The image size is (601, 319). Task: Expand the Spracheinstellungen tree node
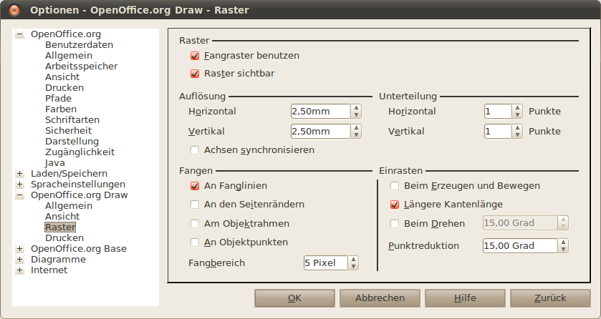(19, 185)
